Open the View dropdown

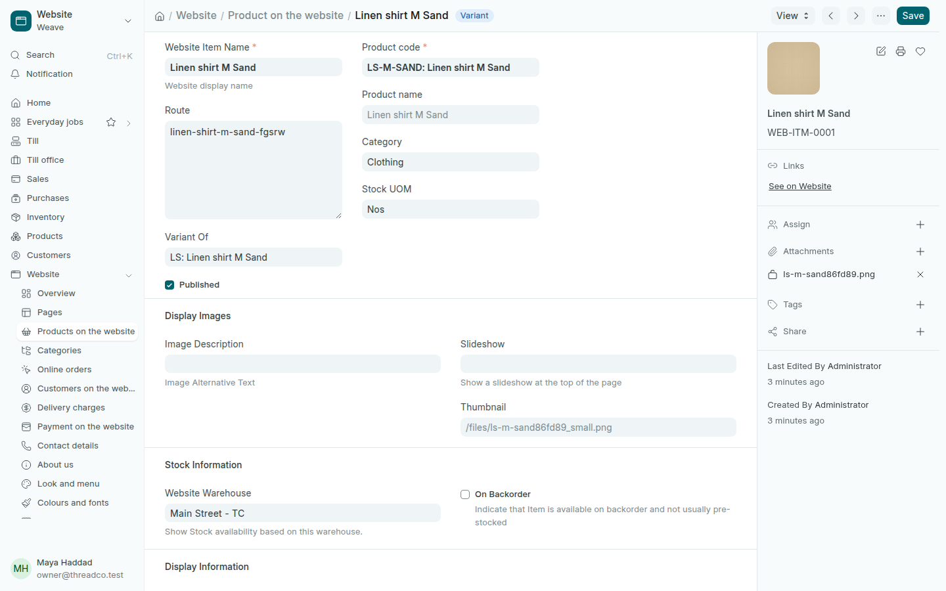793,16
